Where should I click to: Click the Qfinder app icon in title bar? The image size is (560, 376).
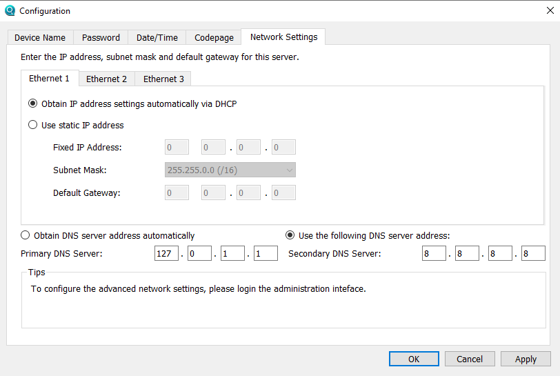coord(10,11)
